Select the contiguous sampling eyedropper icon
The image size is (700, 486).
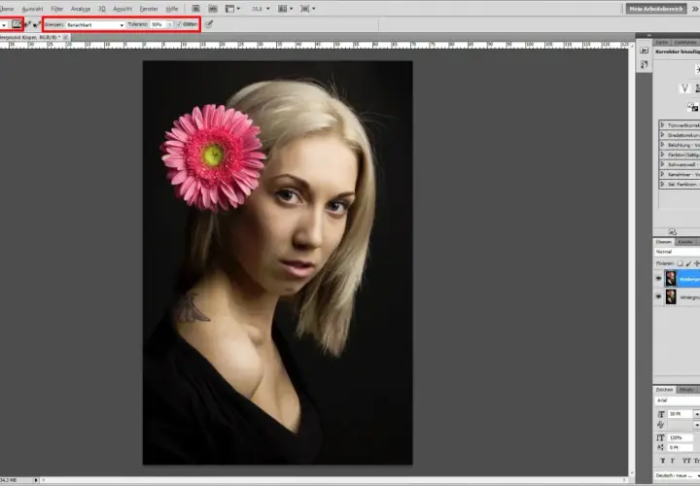(x=17, y=24)
